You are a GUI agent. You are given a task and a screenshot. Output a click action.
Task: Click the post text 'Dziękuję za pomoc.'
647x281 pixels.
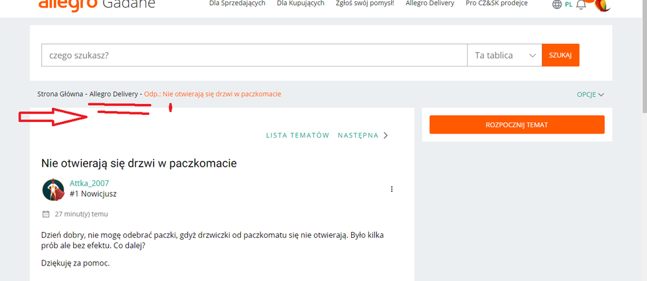click(76, 264)
